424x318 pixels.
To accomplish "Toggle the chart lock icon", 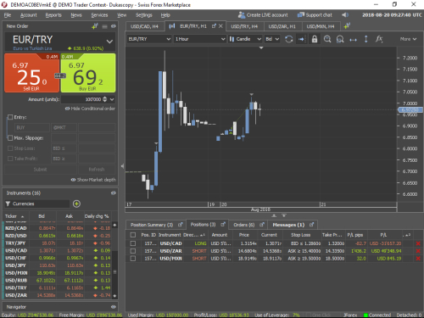I will 315,39.
